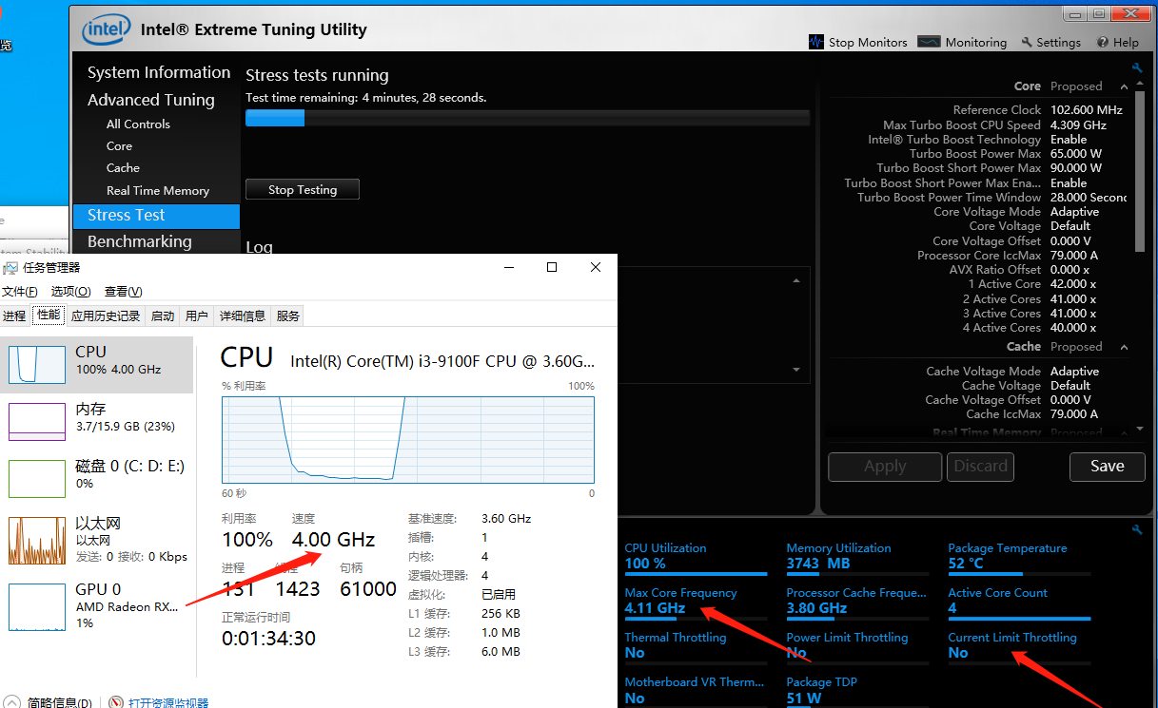Switch to the 应用历史记录 tab

(106, 316)
